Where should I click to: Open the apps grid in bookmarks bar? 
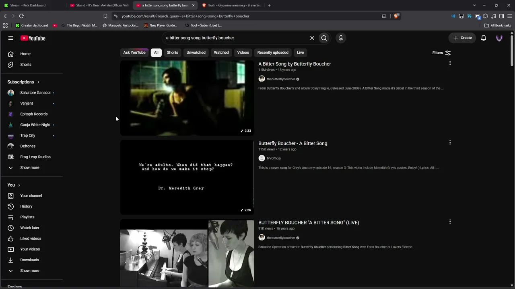[x=5, y=25]
